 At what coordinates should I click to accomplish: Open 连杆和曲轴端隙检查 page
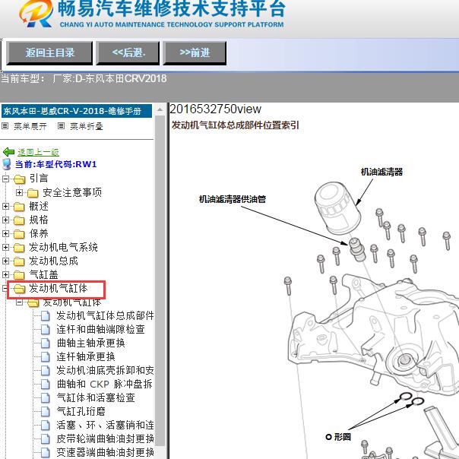point(101,329)
